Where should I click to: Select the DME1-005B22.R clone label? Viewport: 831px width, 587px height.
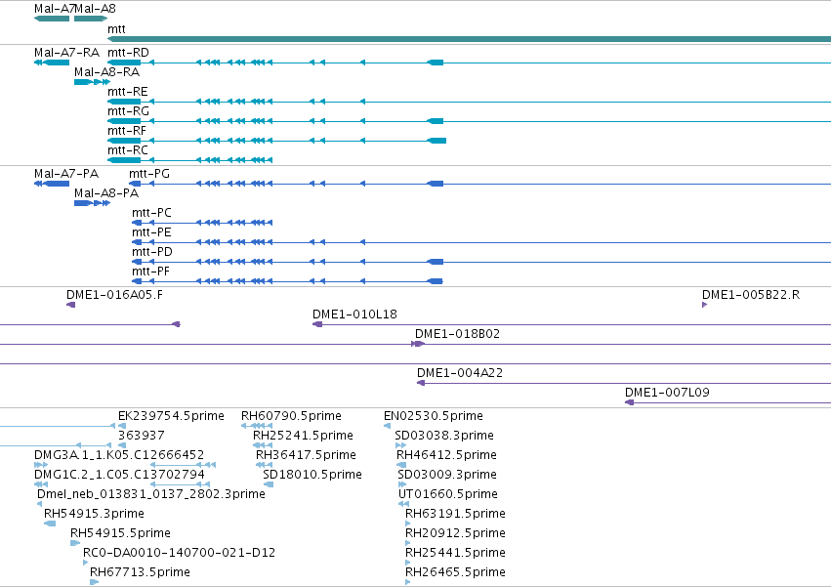pos(751,295)
